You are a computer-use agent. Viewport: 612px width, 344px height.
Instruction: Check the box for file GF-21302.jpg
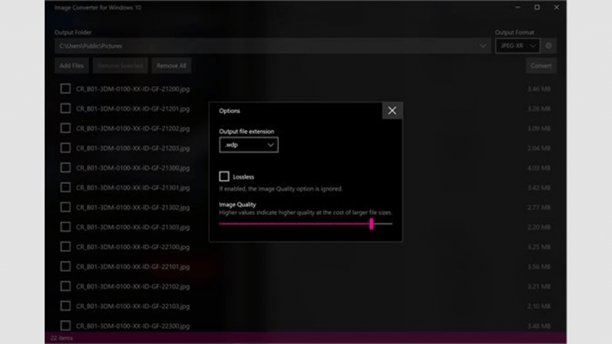(65, 207)
